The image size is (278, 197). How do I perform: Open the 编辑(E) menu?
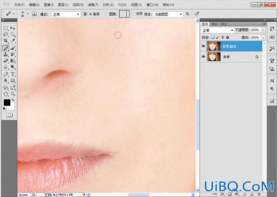tap(34, 5)
